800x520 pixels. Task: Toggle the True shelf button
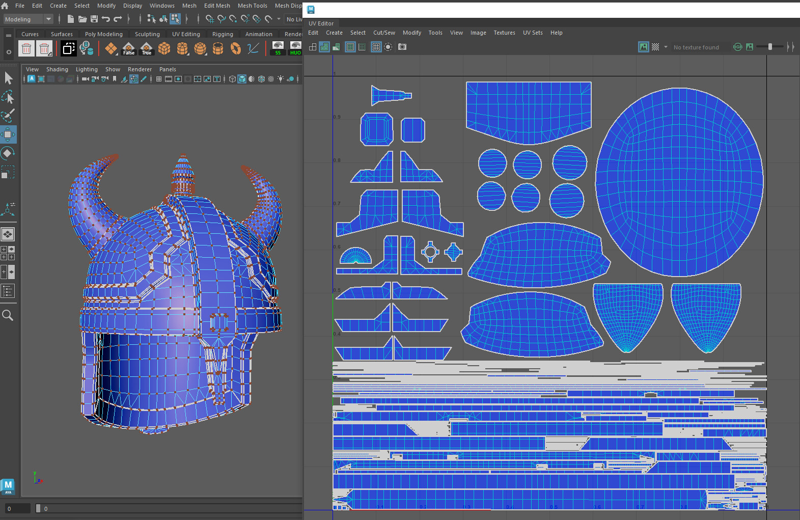pyautogui.click(x=147, y=48)
